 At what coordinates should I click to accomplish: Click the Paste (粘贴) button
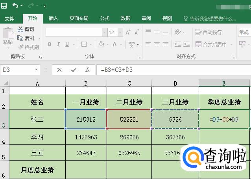(x=8, y=37)
